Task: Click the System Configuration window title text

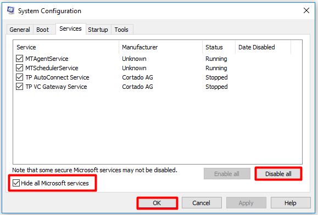Action: pyautogui.click(x=49, y=11)
